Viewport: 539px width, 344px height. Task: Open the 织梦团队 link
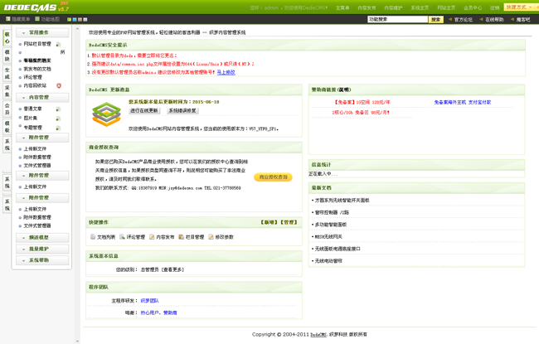click(149, 301)
